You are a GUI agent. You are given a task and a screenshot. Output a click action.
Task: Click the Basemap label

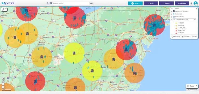pos(177,37)
